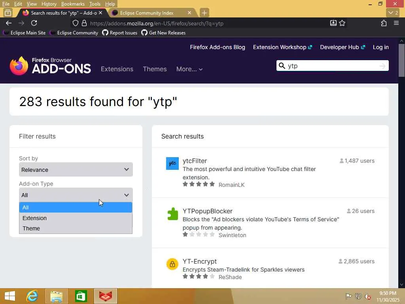Viewport: 405px width, 304px height.
Task: Open the Report Issues bookmark
Action: (119, 33)
